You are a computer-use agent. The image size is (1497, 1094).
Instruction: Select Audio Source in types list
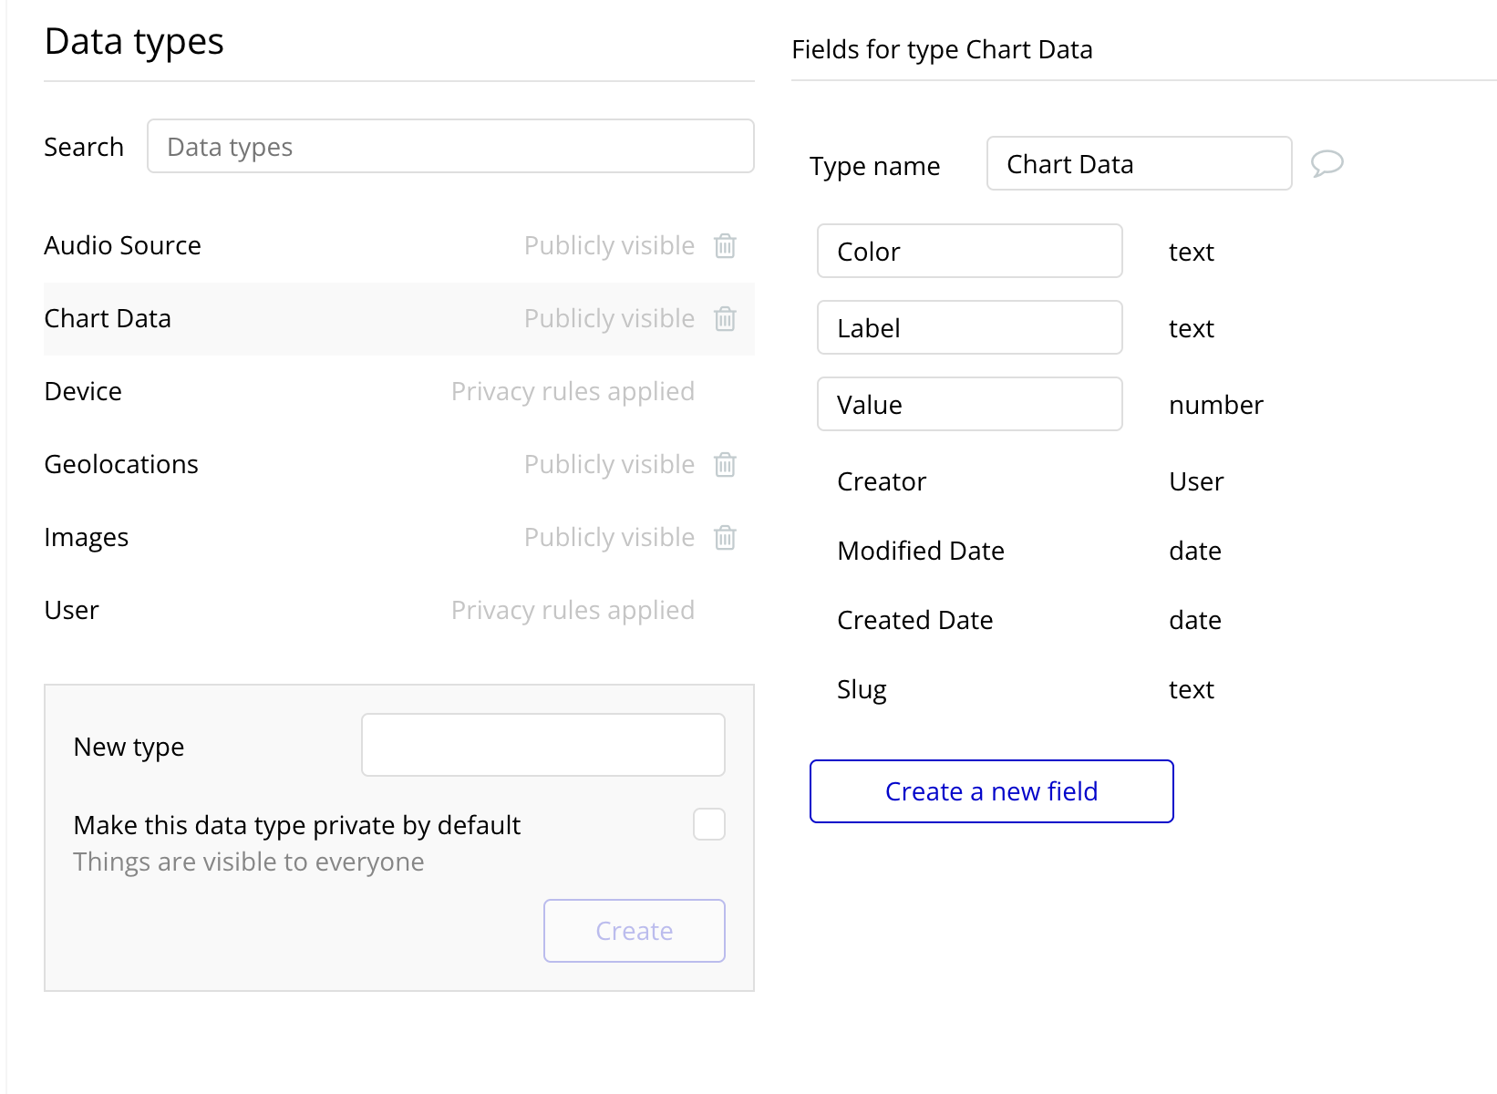coord(122,245)
